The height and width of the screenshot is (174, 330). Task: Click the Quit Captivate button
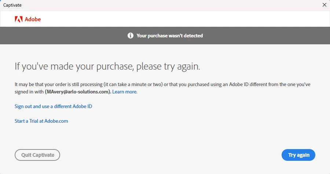click(x=37, y=155)
